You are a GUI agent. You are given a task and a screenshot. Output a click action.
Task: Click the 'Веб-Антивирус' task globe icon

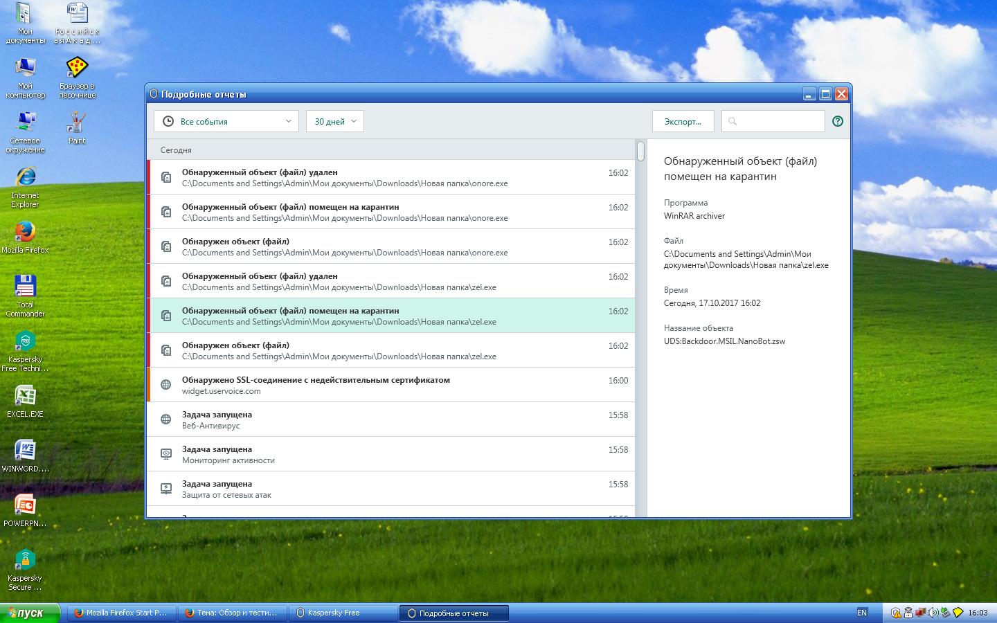[166, 419]
